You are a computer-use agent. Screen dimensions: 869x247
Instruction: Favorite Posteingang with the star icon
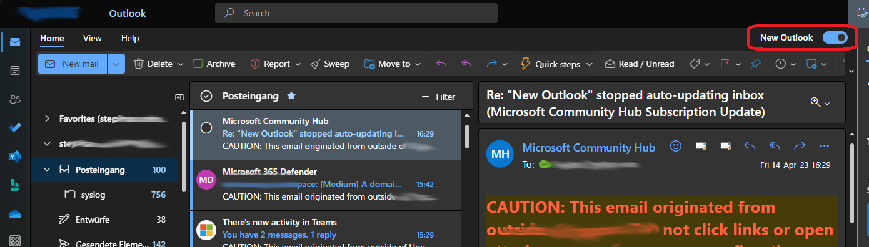pos(291,96)
